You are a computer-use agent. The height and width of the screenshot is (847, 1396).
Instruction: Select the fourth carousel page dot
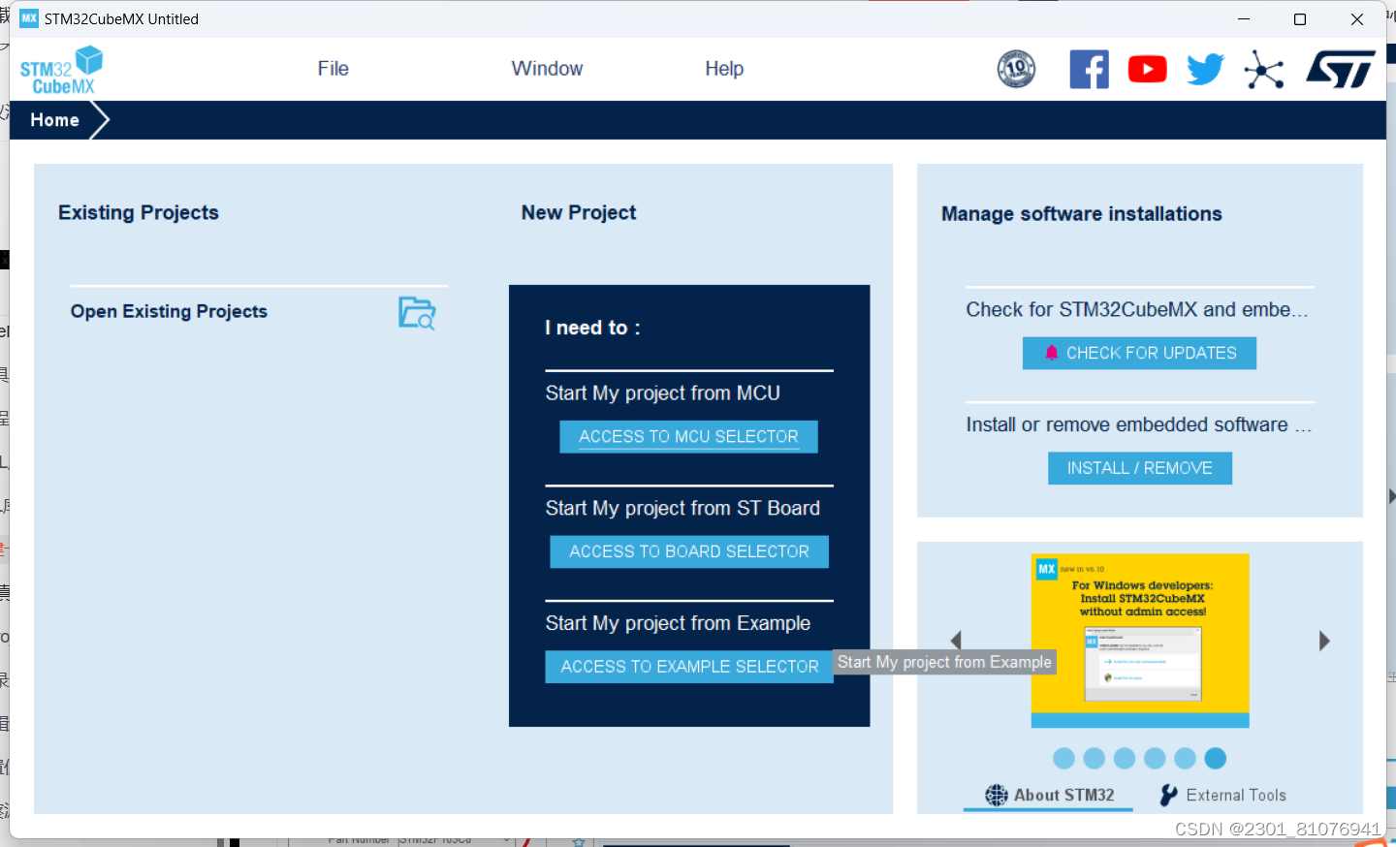[1155, 758]
